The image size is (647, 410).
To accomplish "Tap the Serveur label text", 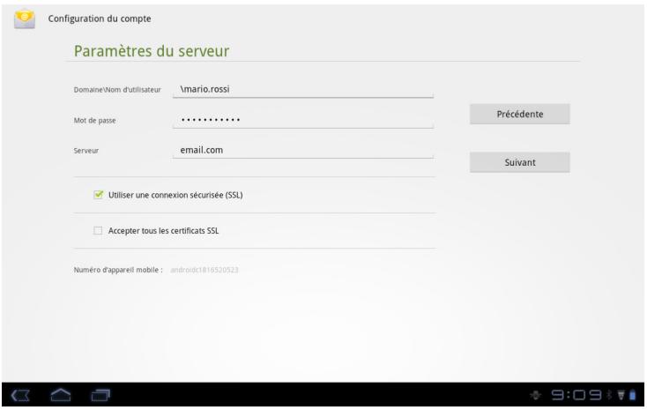I will 86,151.
